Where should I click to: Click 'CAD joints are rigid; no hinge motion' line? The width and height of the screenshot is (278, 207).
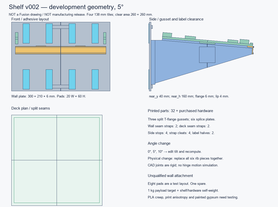pos(183,165)
